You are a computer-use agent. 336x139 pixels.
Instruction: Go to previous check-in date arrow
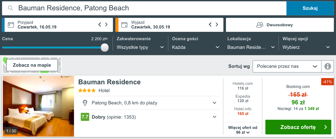tap(100, 25)
